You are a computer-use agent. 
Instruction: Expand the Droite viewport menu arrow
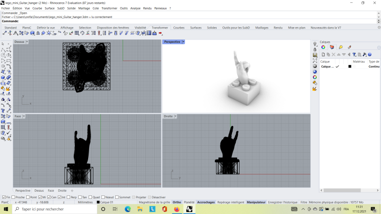click(176, 116)
